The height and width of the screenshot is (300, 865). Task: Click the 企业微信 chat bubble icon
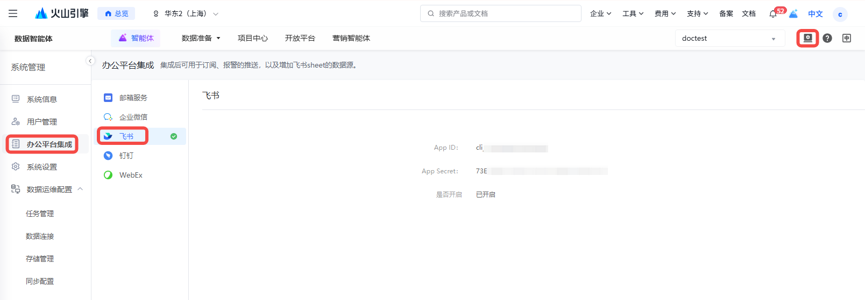pyautogui.click(x=108, y=117)
